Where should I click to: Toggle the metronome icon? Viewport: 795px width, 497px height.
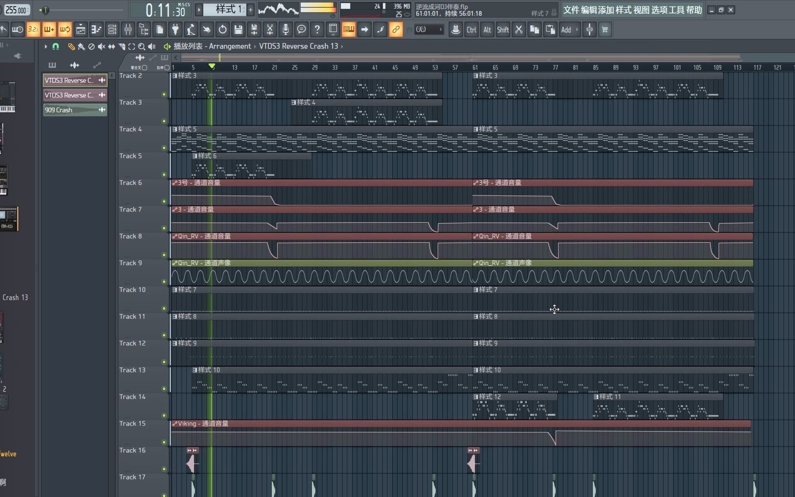tap(3, 30)
